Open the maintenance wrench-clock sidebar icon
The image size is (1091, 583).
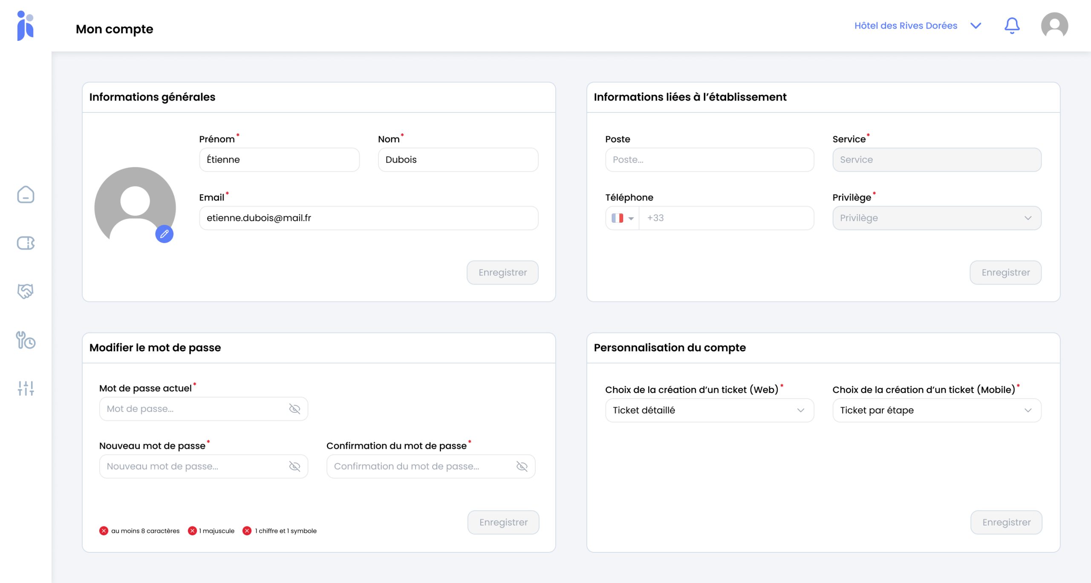[x=26, y=340]
